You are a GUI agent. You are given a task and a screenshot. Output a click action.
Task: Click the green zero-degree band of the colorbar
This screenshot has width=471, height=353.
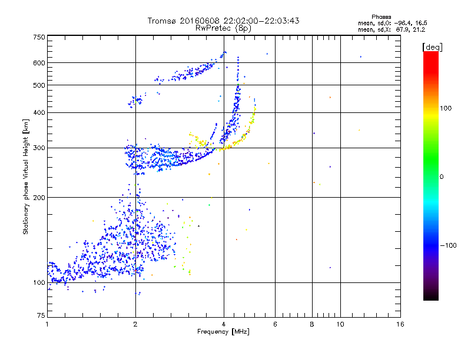click(x=431, y=168)
